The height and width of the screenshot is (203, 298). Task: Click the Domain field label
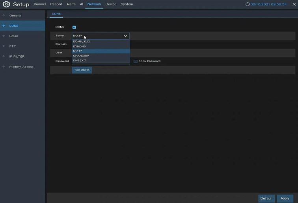61,44
